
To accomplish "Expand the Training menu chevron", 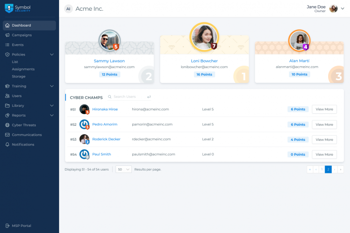I will click(52, 86).
